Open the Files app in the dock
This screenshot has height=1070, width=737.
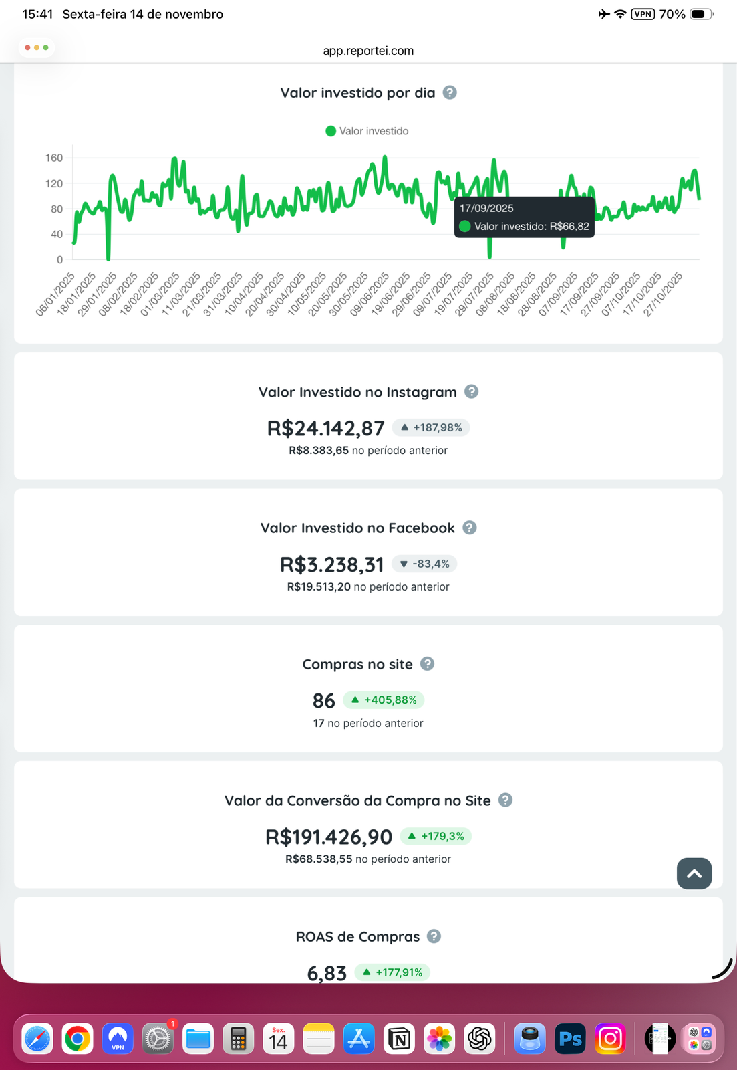[198, 1039]
